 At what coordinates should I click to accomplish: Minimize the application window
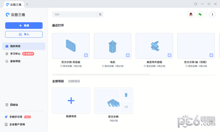[x=202, y=4]
